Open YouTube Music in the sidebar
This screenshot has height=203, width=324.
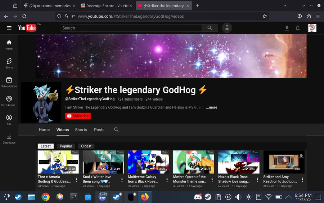pyautogui.click(x=9, y=101)
